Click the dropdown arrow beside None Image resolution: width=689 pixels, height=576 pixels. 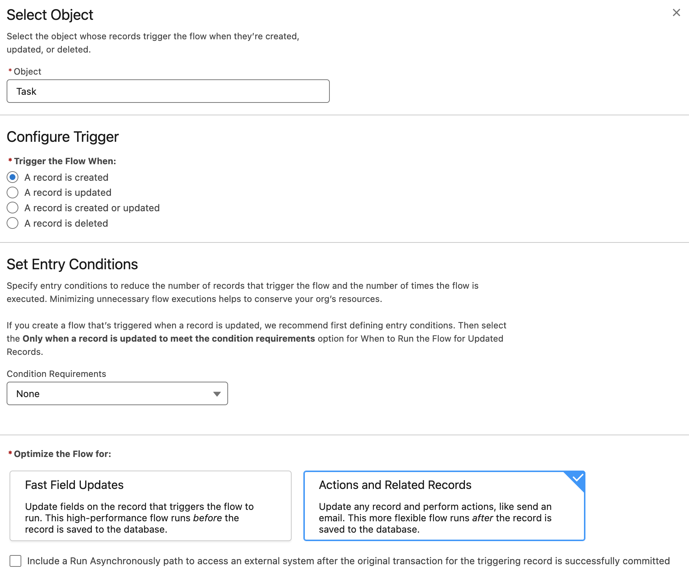click(x=217, y=394)
